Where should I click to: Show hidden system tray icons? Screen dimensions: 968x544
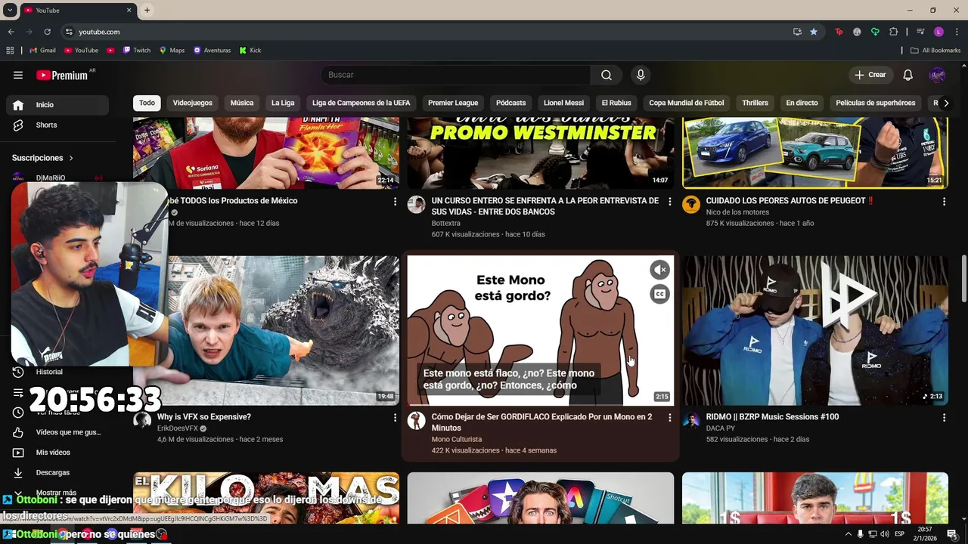point(847,534)
